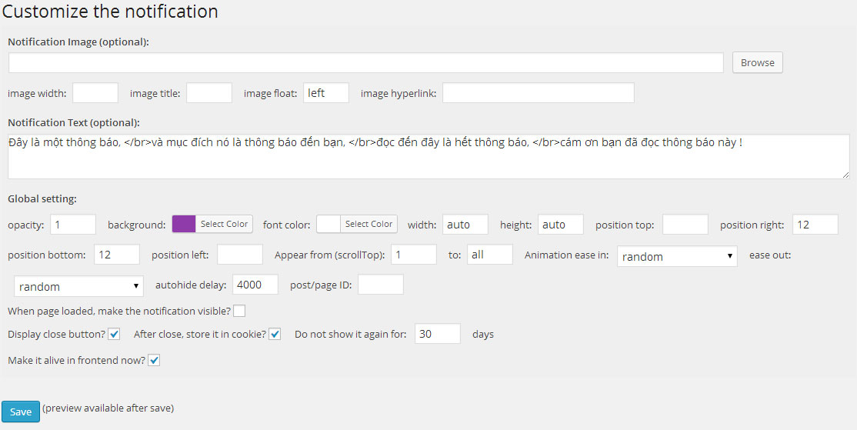Enable make notification visible when page loaded
This screenshot has width=857, height=430.
click(x=239, y=311)
